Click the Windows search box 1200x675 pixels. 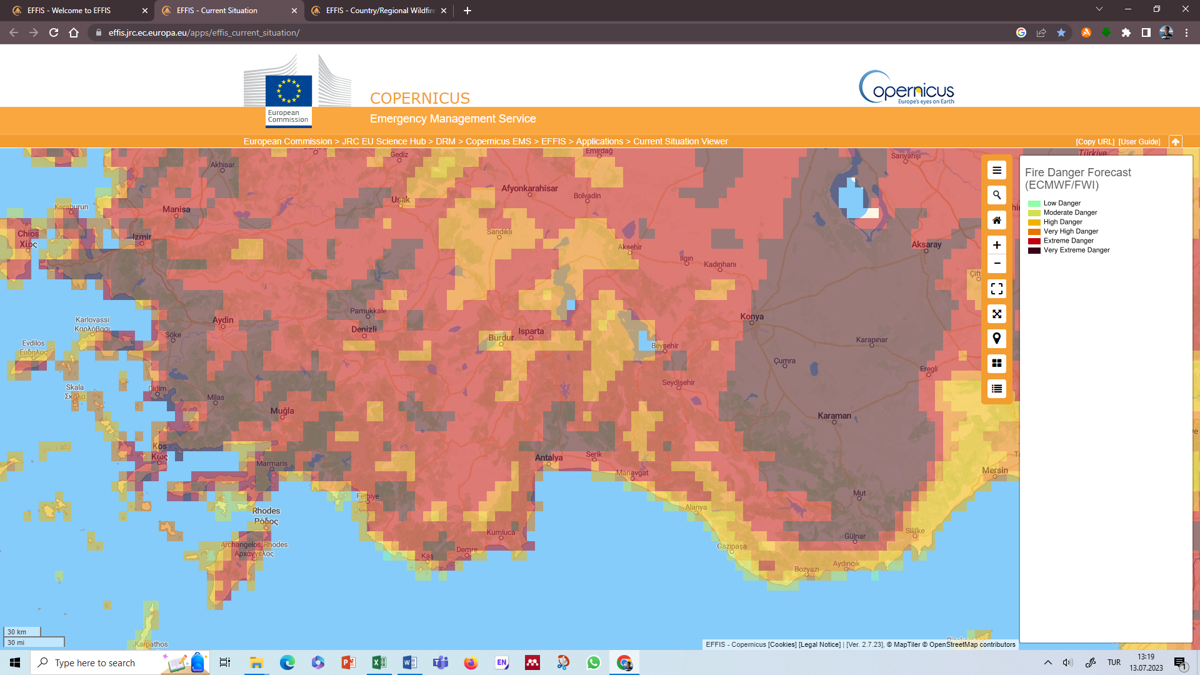(120, 662)
